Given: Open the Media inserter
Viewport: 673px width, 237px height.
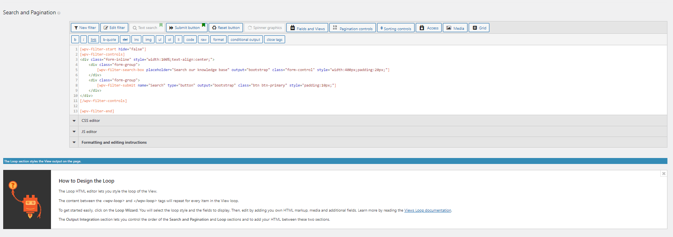Looking at the screenshot, I should point(455,28).
